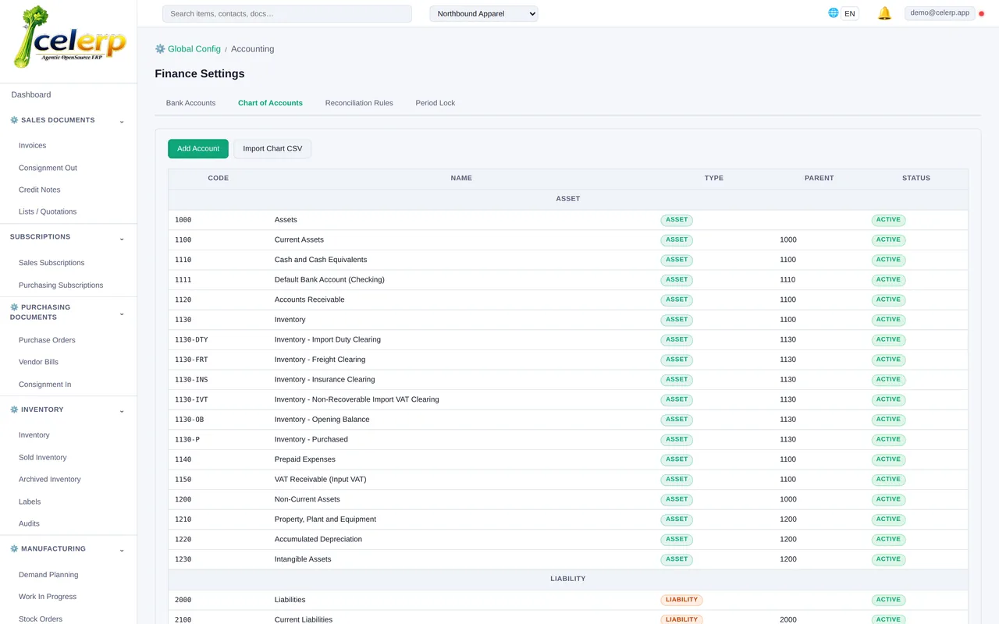999x624 pixels.
Task: Click Inventory - Insurance Clearing
Action: point(325,380)
